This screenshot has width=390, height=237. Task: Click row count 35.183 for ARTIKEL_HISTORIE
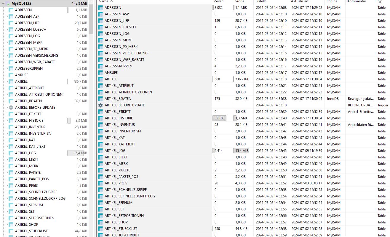220,118
